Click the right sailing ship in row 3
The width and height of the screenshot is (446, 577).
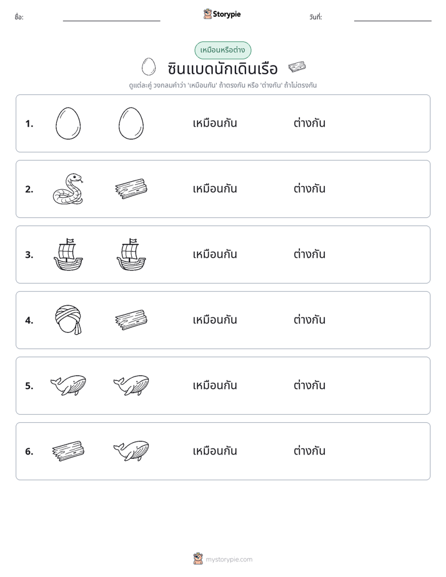(x=131, y=254)
